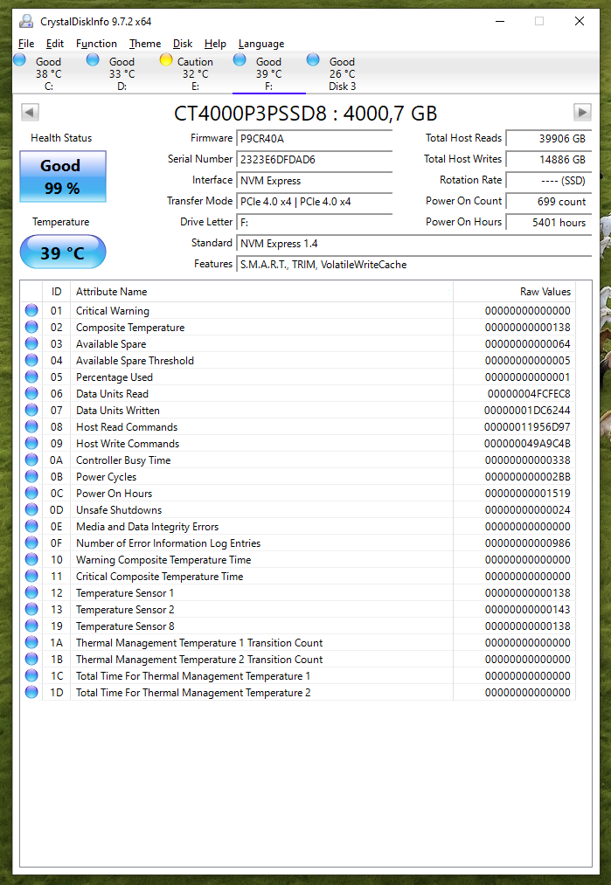Open the File menu

pyautogui.click(x=26, y=44)
